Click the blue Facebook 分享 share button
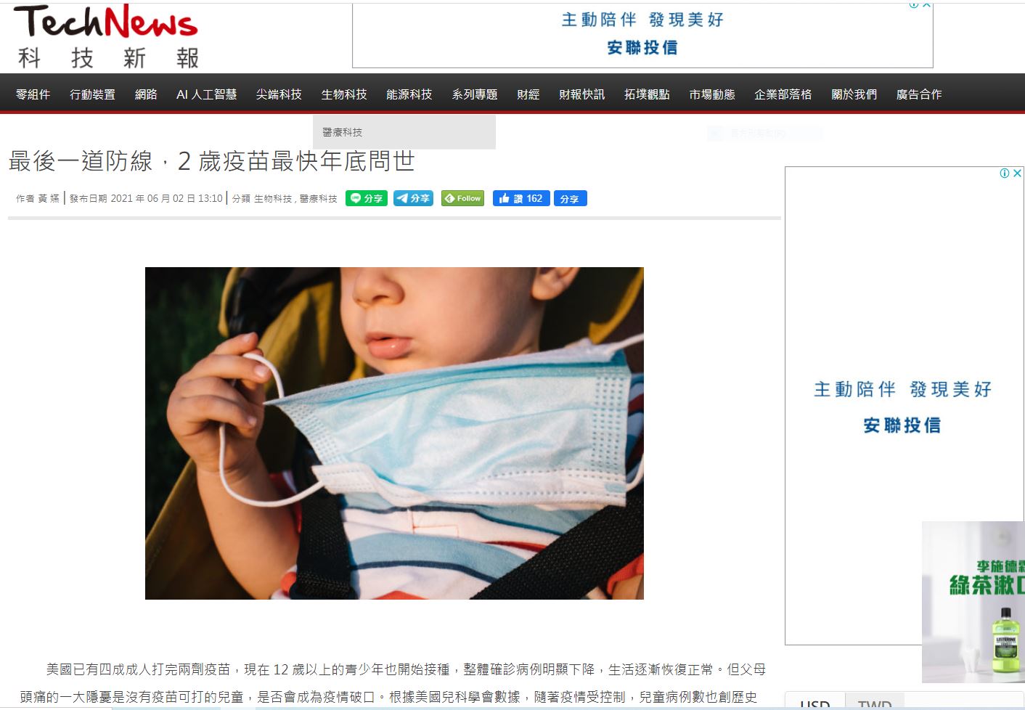1025x710 pixels. (570, 198)
